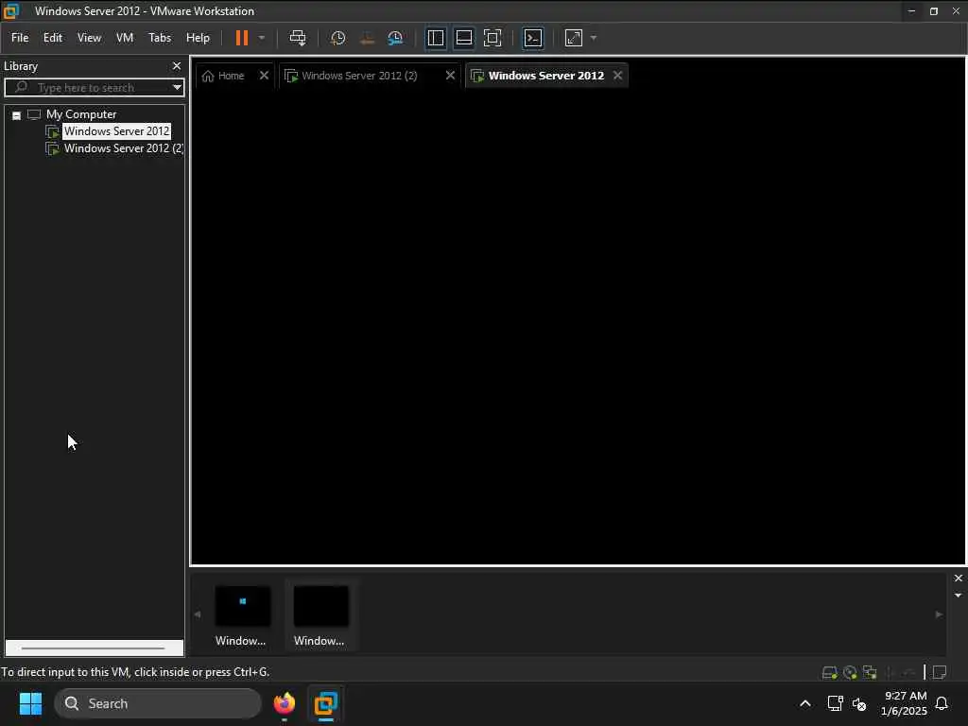This screenshot has height=726, width=968.
Task: Open the power options dropdown arrow
Action: 262,38
